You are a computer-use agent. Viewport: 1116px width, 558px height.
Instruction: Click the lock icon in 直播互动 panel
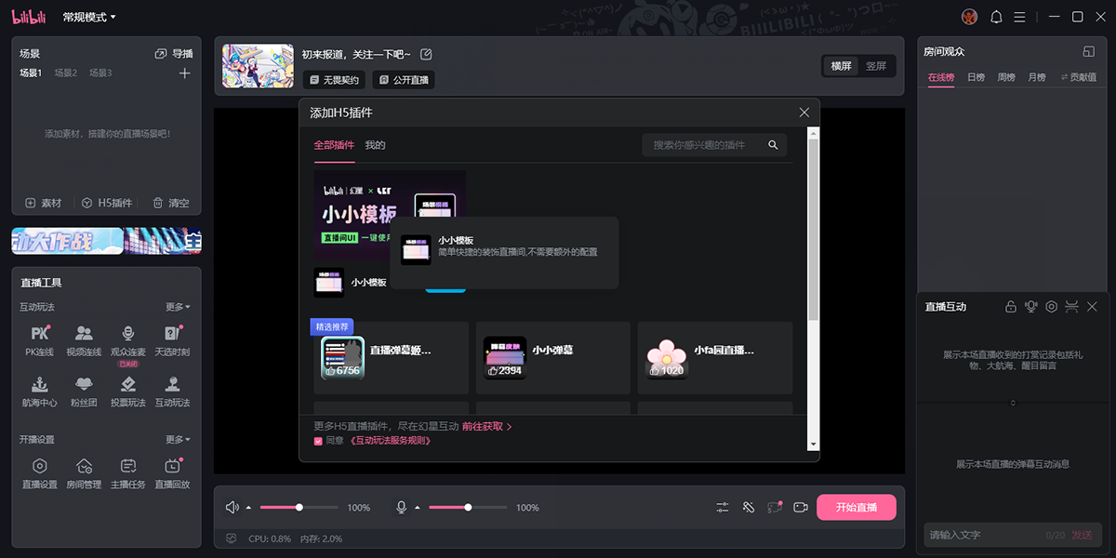(1011, 306)
